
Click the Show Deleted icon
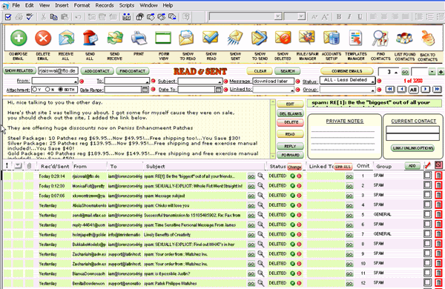coord(283,38)
